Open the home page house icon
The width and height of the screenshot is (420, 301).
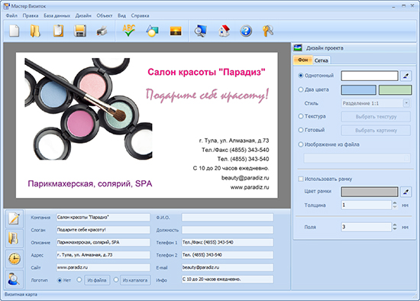pos(225,31)
